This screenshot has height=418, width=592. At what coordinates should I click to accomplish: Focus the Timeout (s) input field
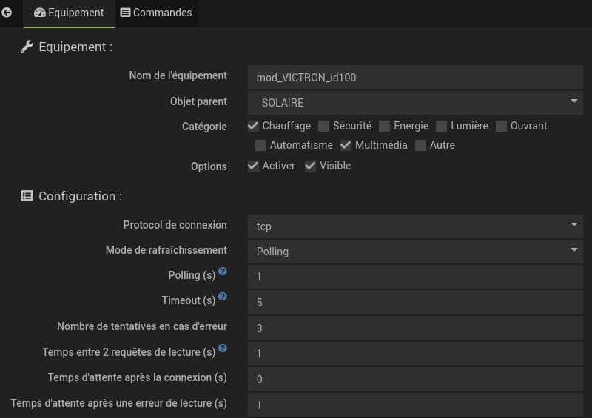coord(415,303)
